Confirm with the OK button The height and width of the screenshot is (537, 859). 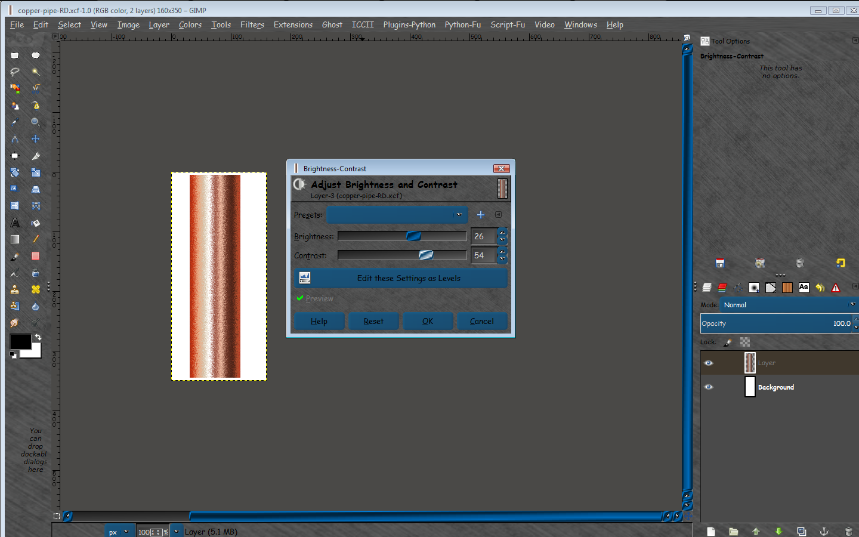pos(428,321)
